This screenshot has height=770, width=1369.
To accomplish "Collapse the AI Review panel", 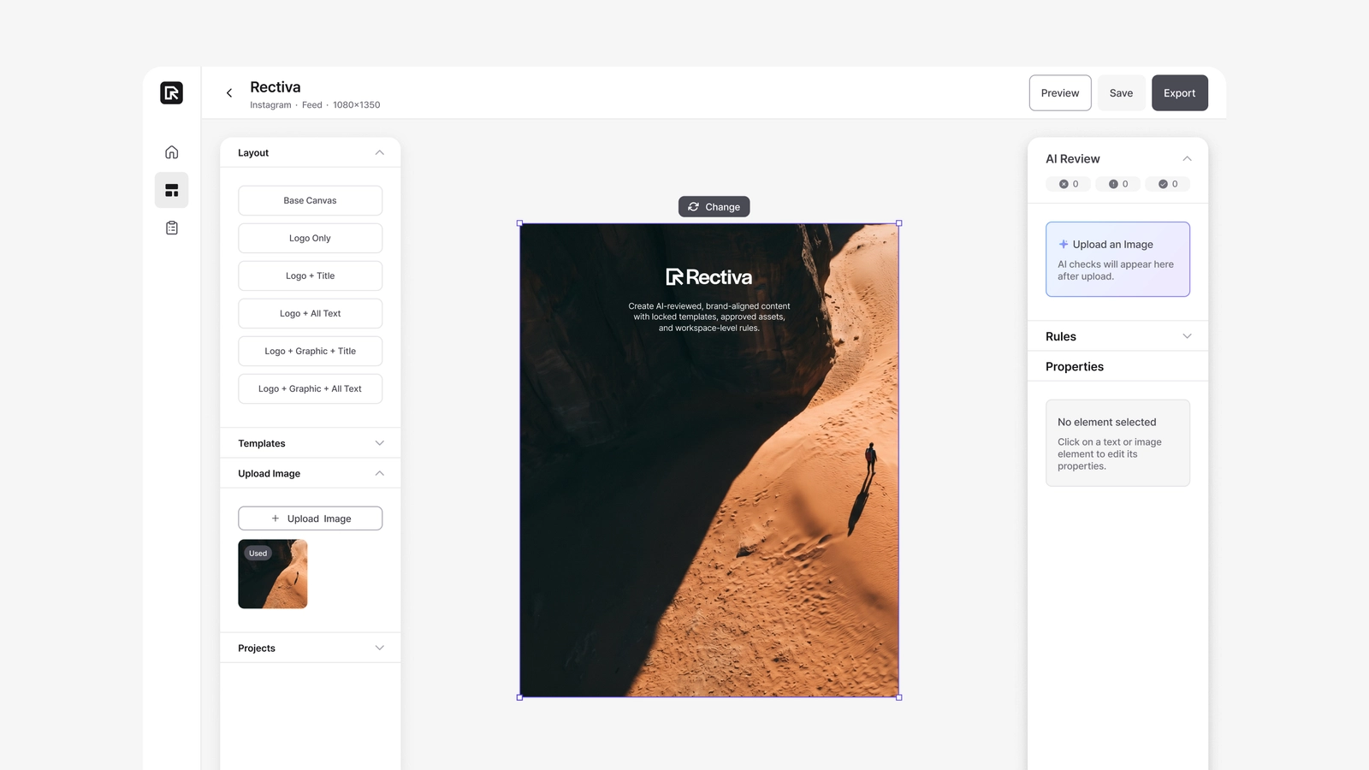I will pos(1187,158).
